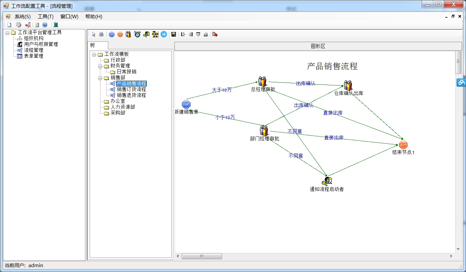Click the 图形区 header button
Viewport: 466px width, 272px height.
[x=318, y=46]
